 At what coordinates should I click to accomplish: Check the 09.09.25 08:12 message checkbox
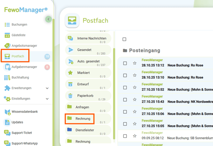point(125,136)
